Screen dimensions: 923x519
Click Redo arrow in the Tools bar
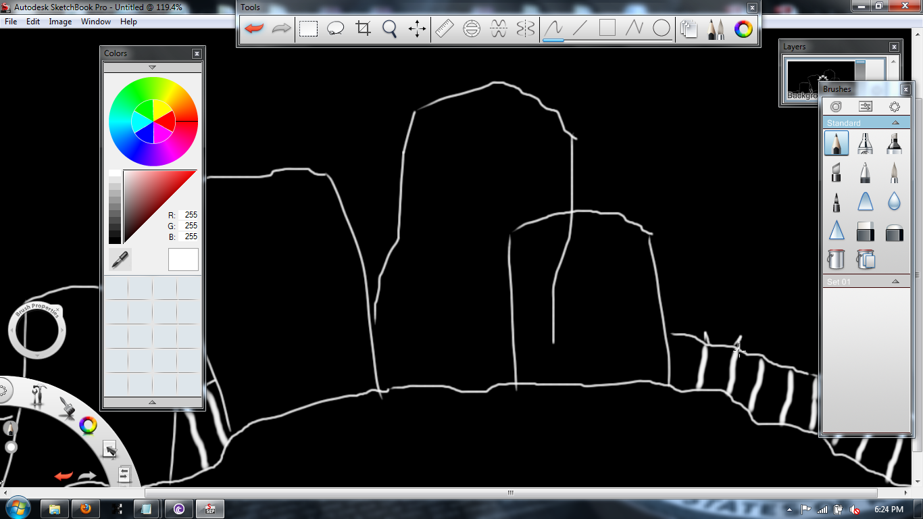tap(281, 28)
